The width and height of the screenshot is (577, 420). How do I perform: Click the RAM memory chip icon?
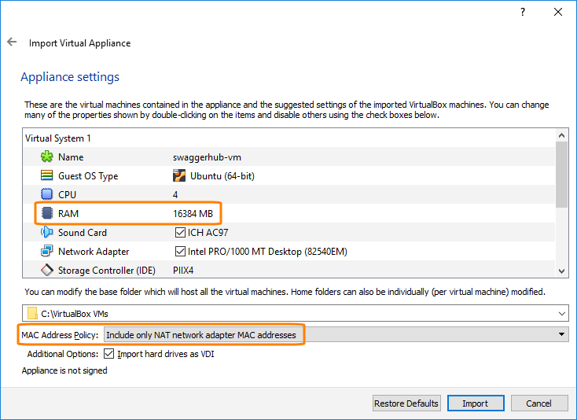pyautogui.click(x=46, y=213)
